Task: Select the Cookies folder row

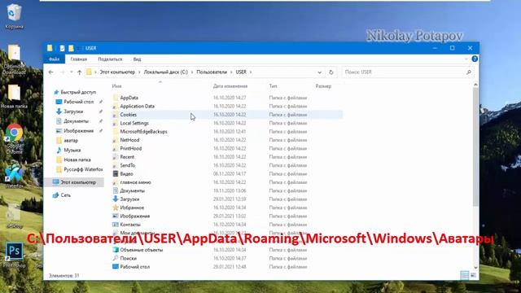Action: tap(227, 115)
